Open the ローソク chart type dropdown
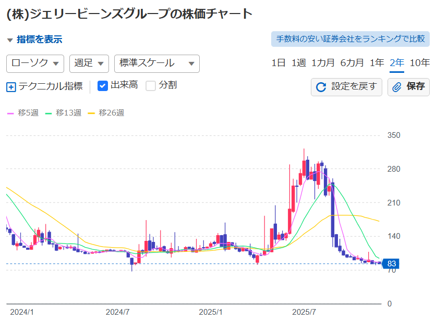Viewport: 436px width, 321px height. coord(35,63)
